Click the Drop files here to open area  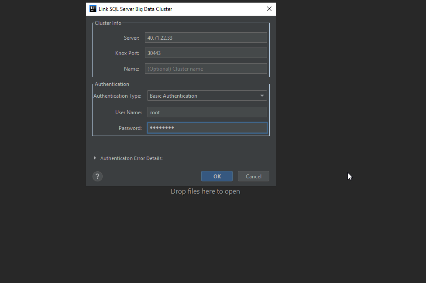205,191
